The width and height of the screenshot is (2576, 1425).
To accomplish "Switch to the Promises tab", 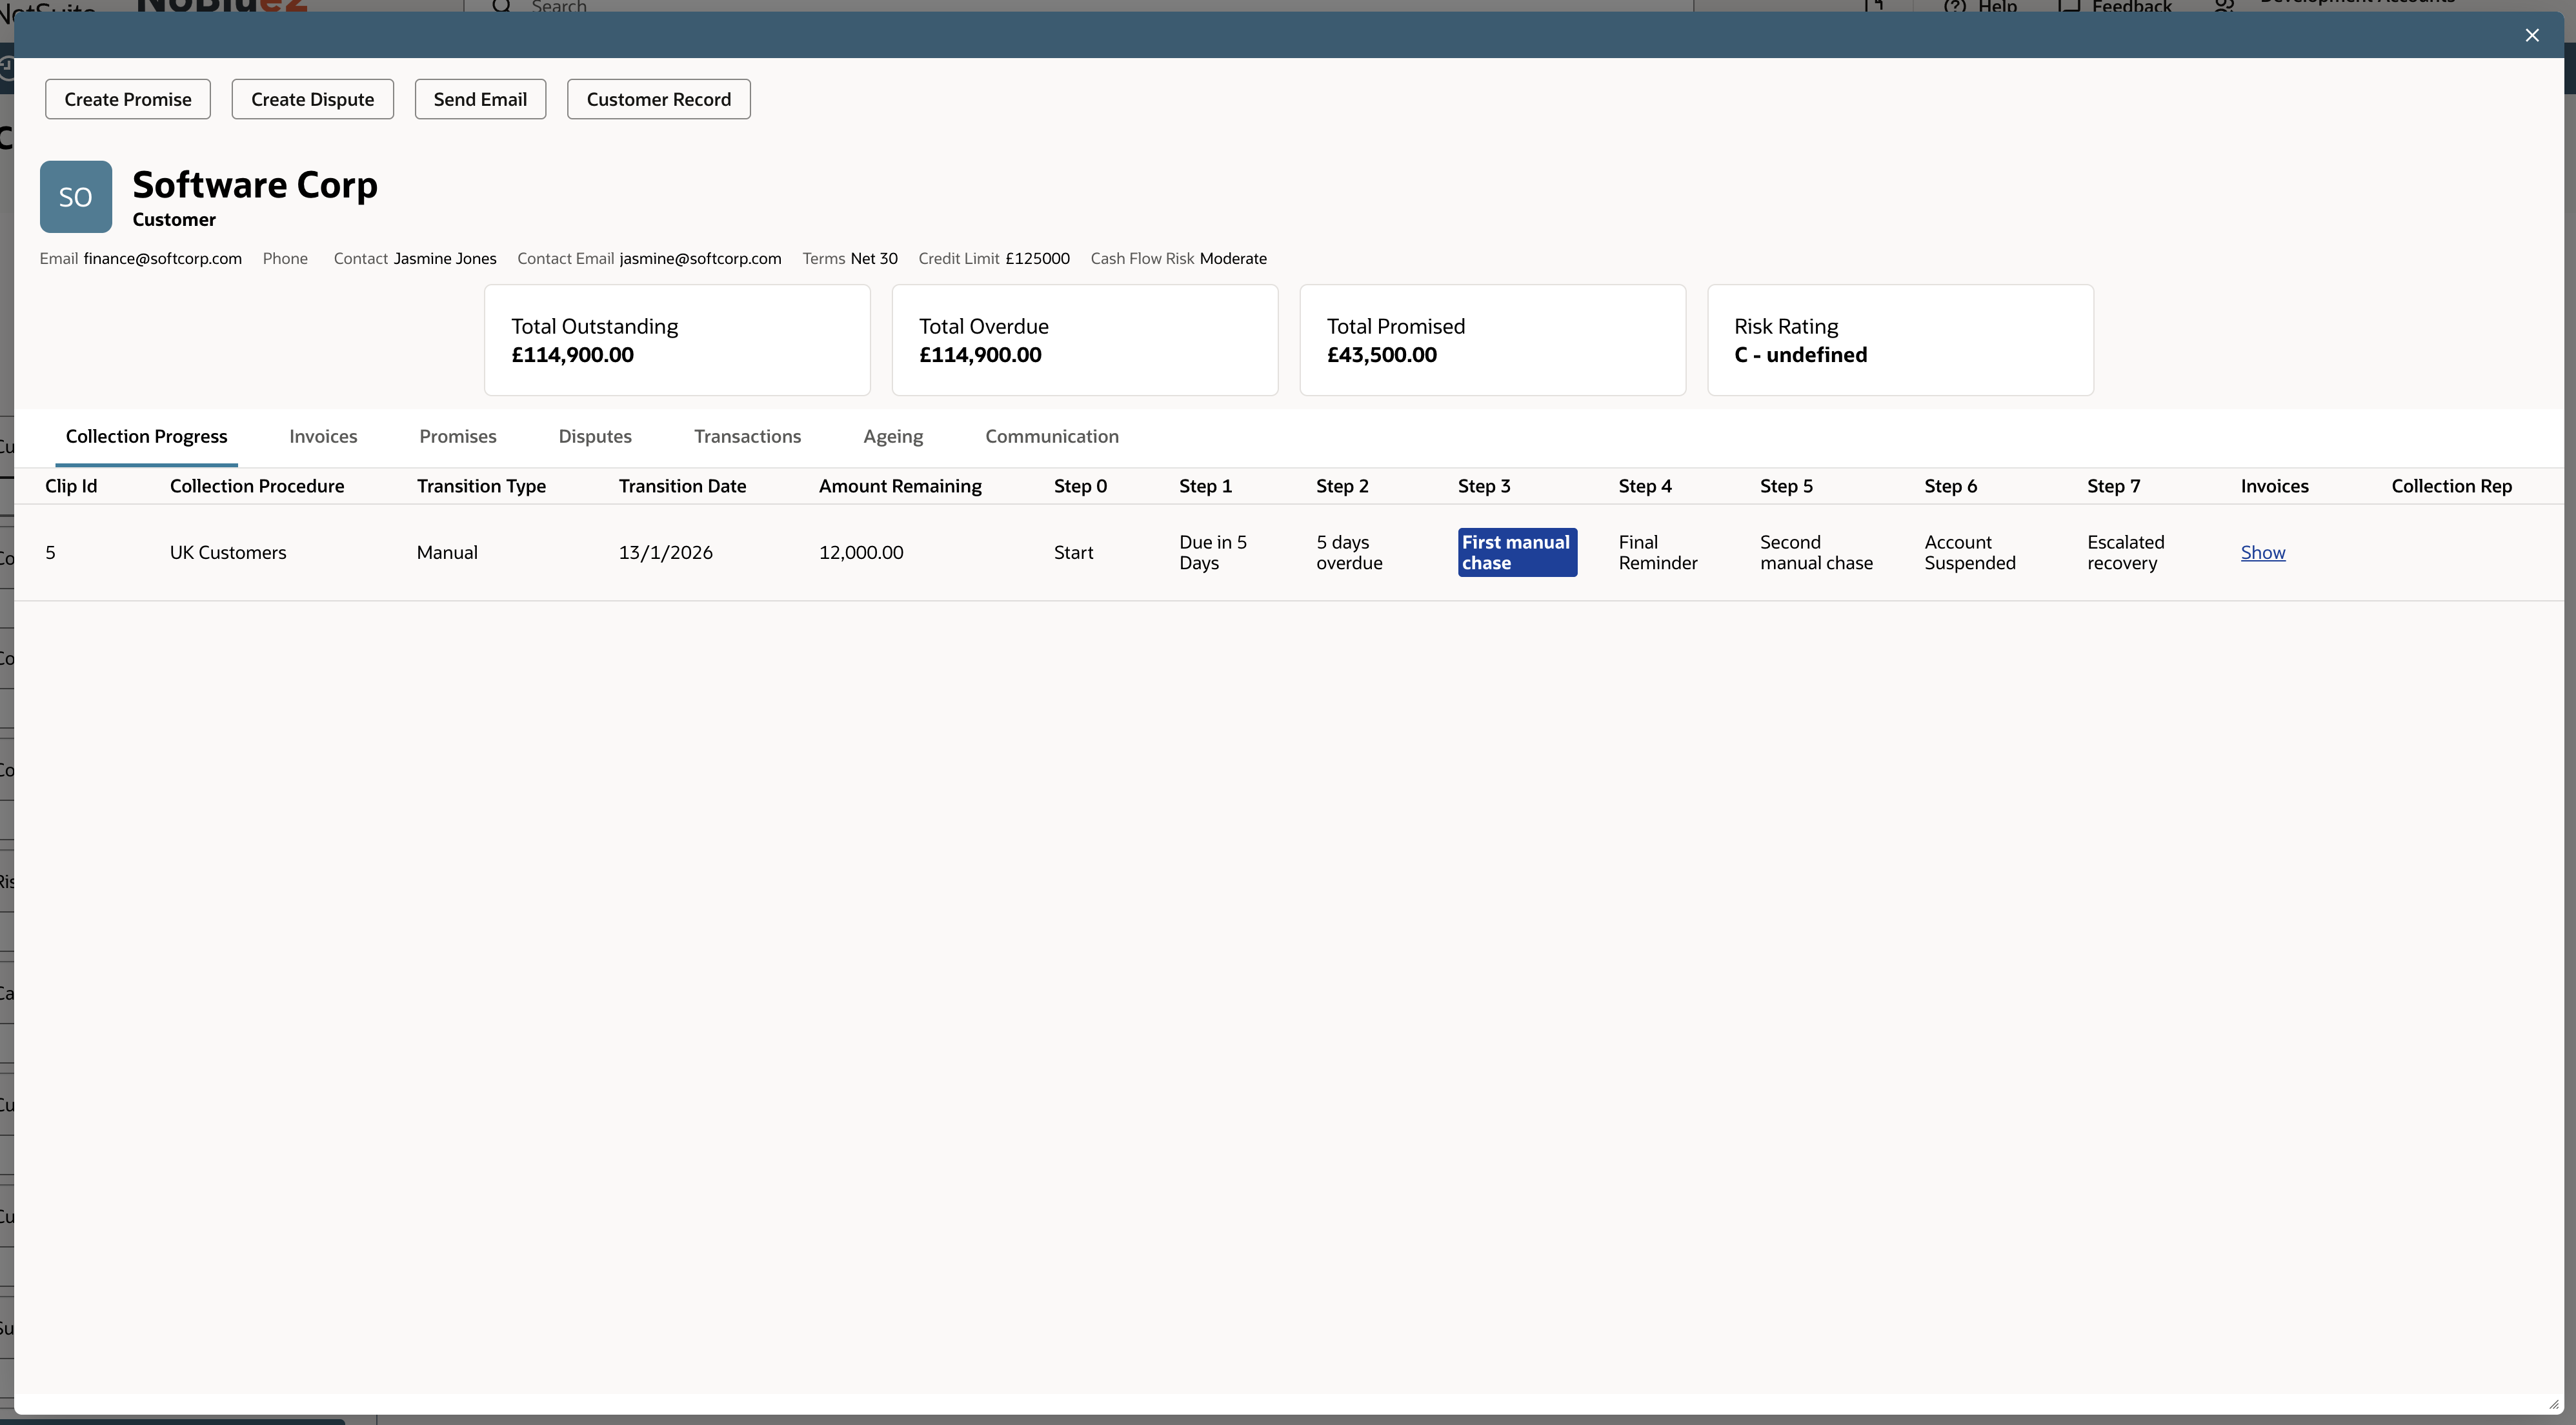I will 458,436.
